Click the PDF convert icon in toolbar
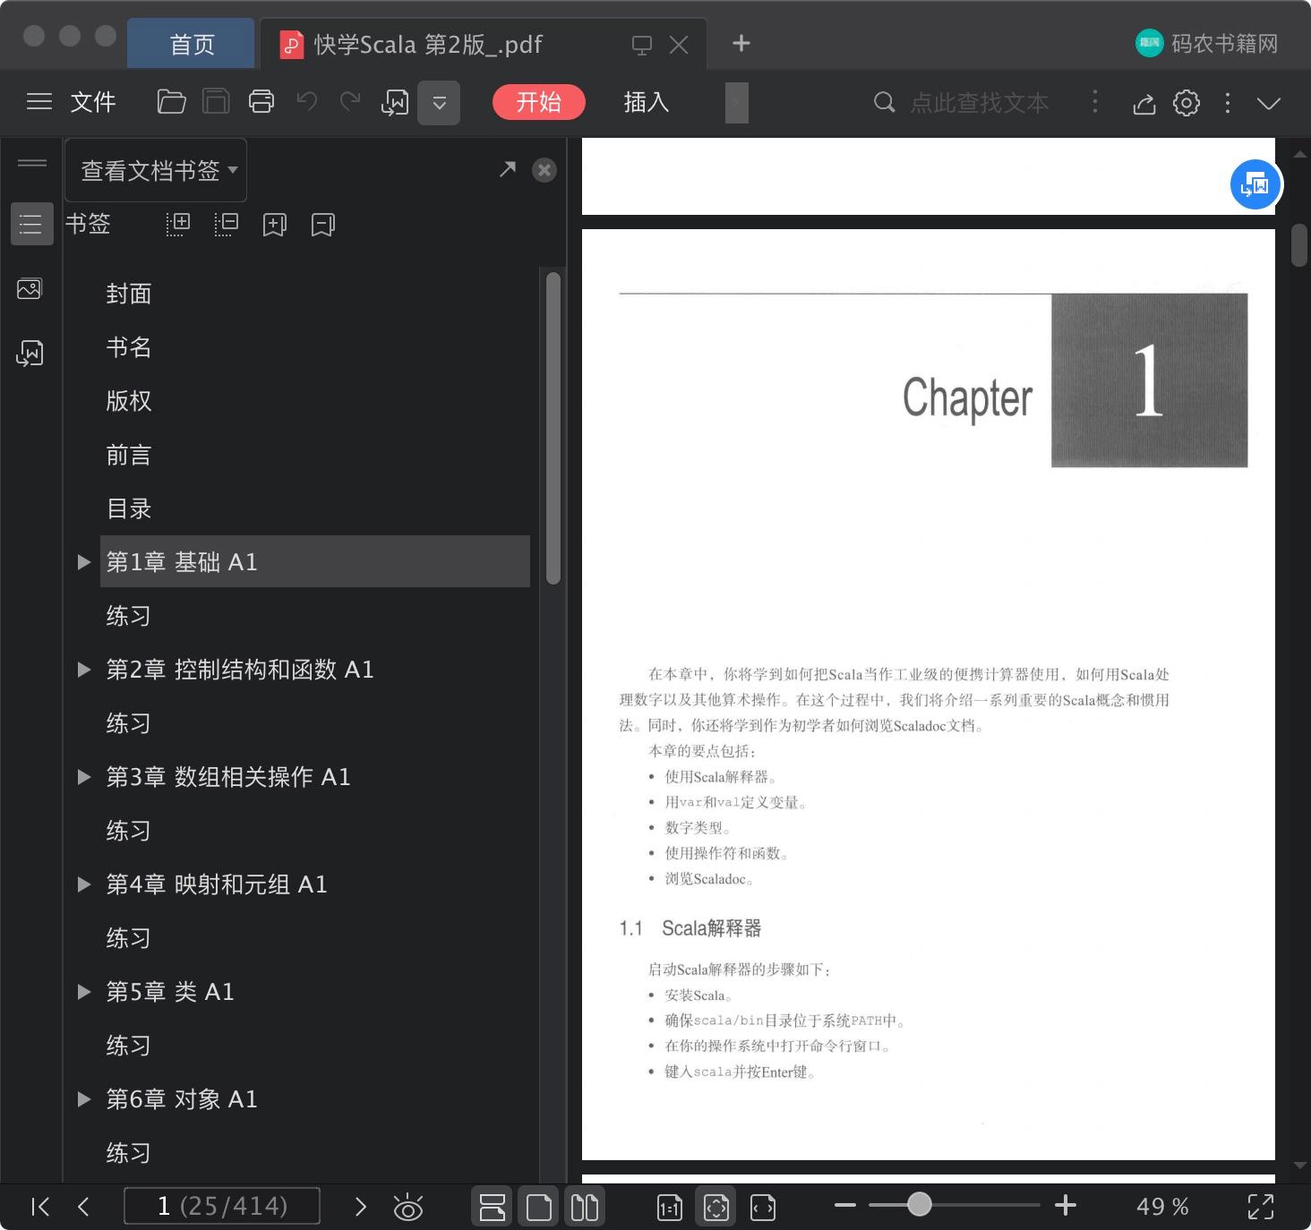This screenshot has height=1230, width=1311. [395, 103]
